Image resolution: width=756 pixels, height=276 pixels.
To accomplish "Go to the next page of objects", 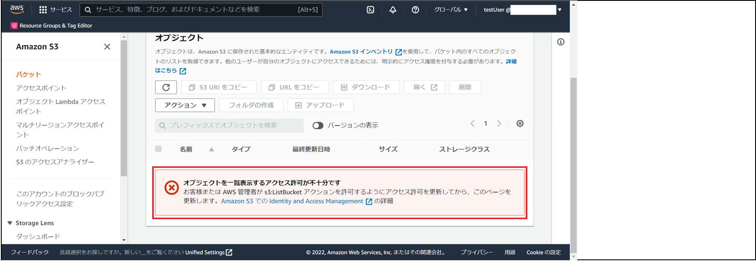I will (x=499, y=124).
